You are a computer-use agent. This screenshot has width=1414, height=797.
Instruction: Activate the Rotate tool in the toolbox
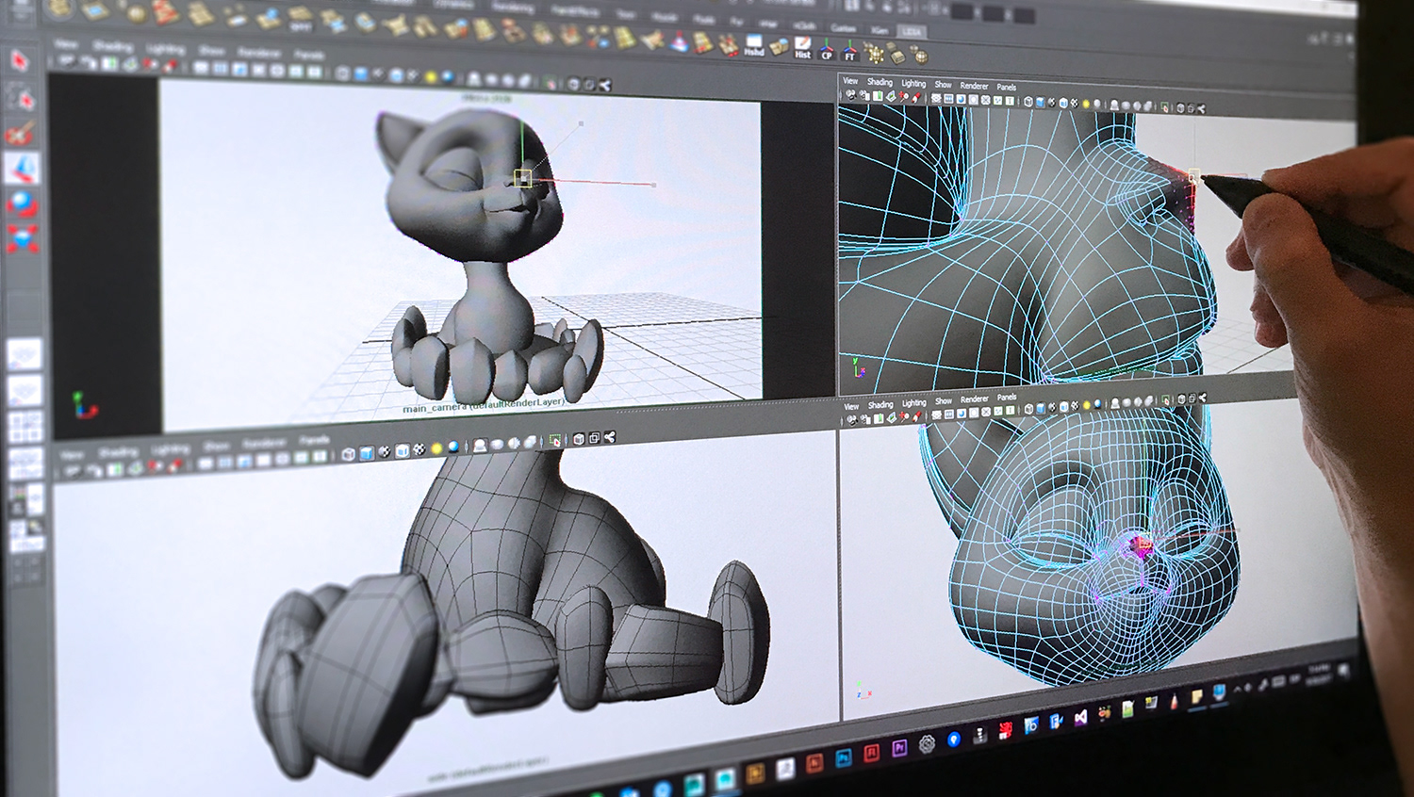pos(22,203)
